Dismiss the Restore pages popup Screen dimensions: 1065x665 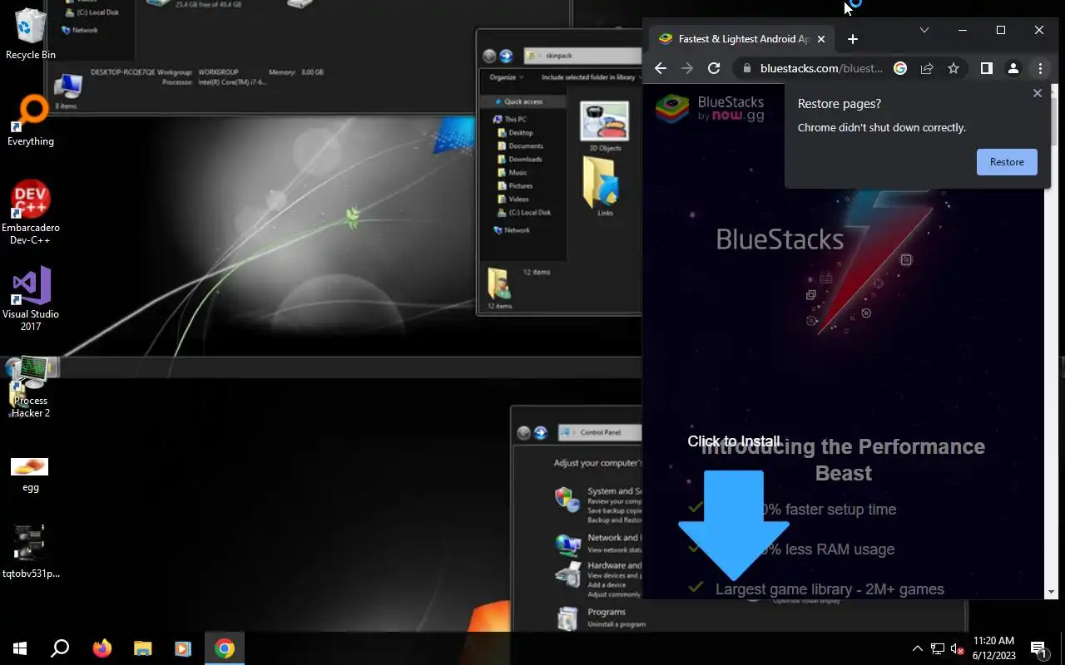(1037, 93)
